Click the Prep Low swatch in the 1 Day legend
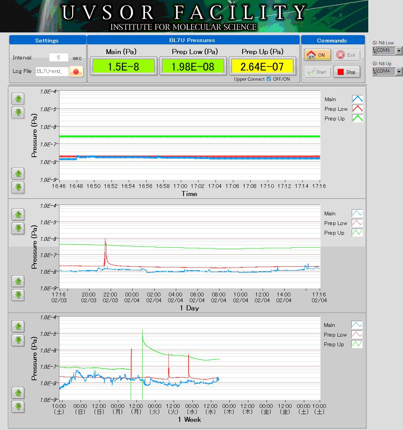 coord(357,223)
